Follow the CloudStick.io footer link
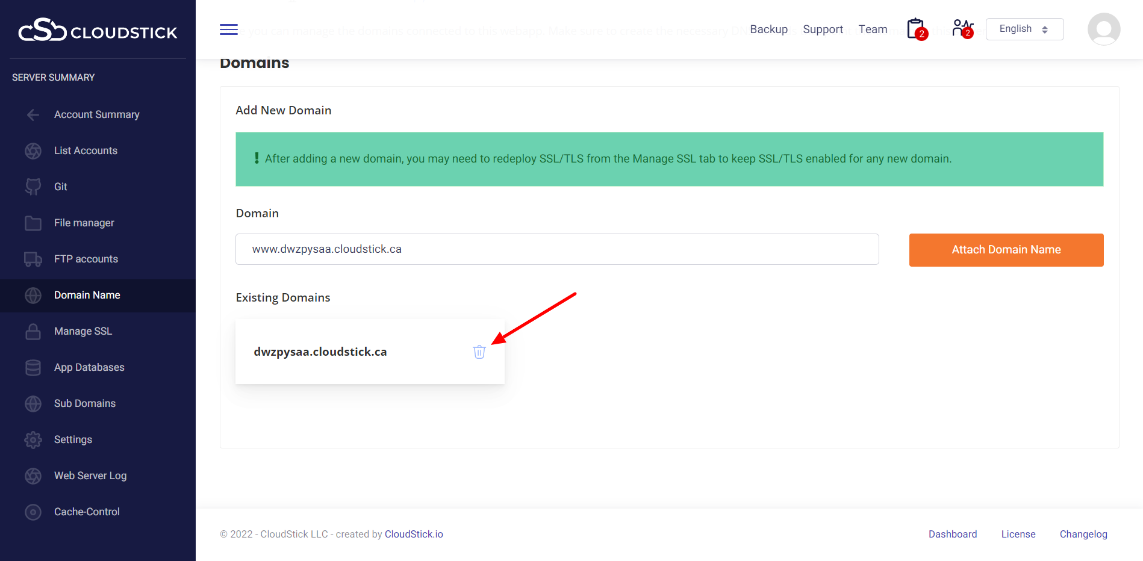This screenshot has width=1143, height=561. (x=414, y=534)
